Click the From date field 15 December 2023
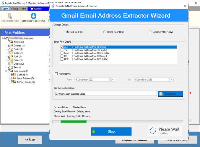Viewport: 200px width, 147px height. [x=95, y=80]
